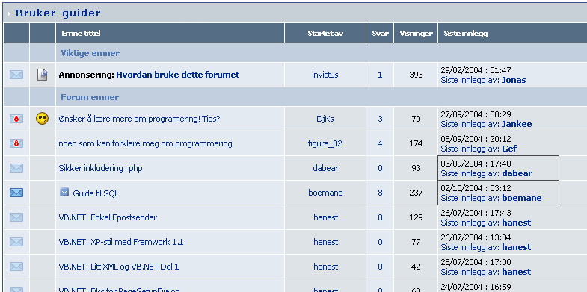The height and width of the screenshot is (292, 587).
Task: Open hanest starter link for XP-stil topic
Action: coord(326,242)
